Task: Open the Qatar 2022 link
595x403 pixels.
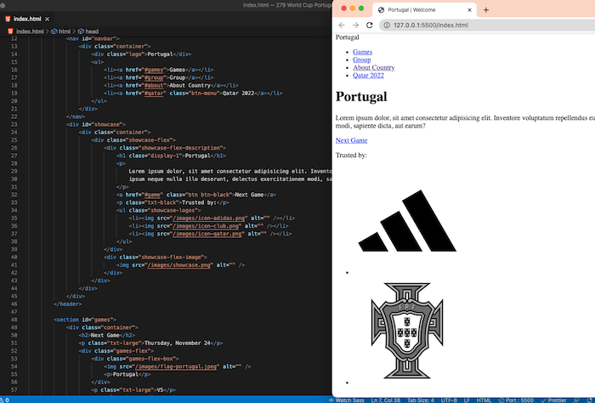Action: pyautogui.click(x=368, y=76)
